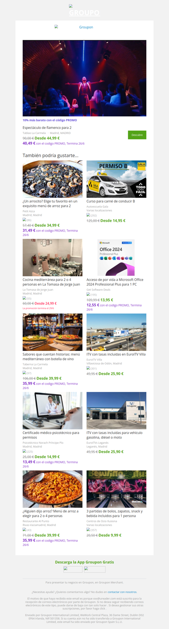Image resolution: width=169 pixels, height=629 pixels.
Task: Open the doctor on laptop certificate image
Action: click(52, 411)
